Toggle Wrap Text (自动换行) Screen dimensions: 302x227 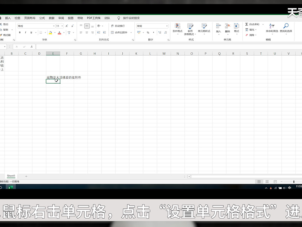tap(118, 26)
